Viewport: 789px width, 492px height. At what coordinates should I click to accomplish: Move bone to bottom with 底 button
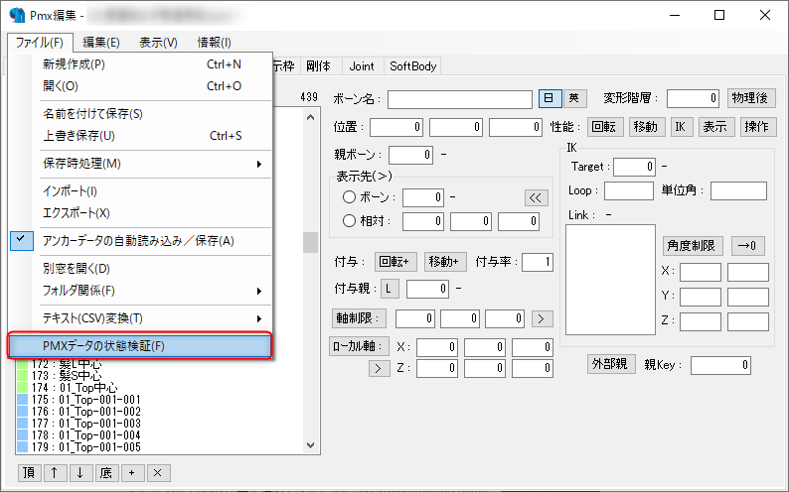pos(106,473)
